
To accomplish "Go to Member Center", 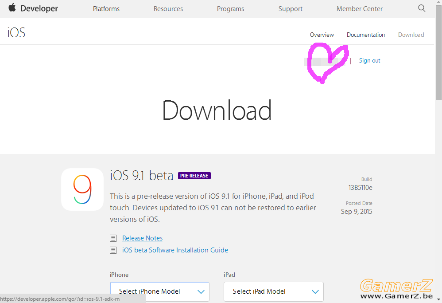I will pos(360,9).
